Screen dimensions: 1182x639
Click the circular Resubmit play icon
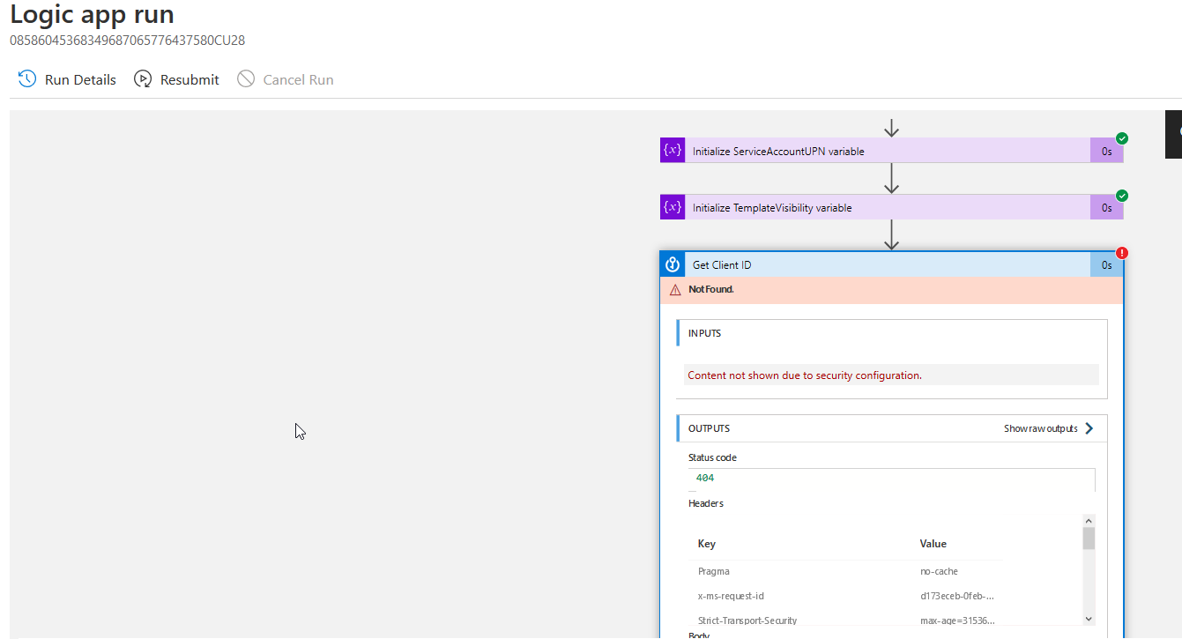point(143,78)
